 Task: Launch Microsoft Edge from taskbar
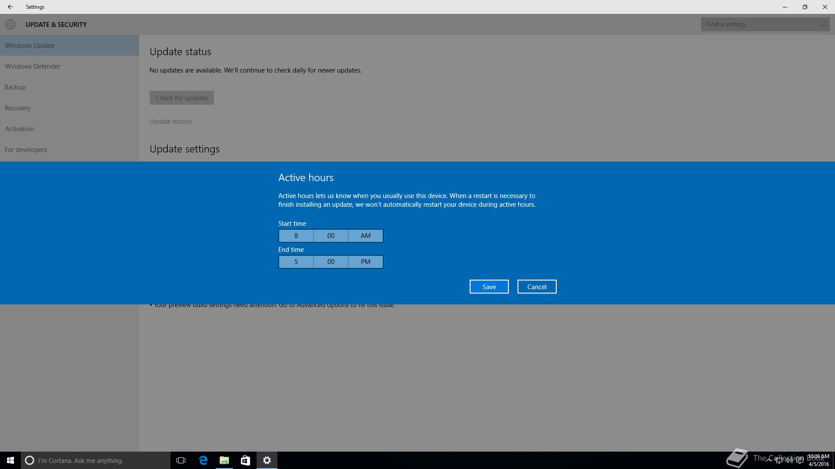tap(203, 460)
